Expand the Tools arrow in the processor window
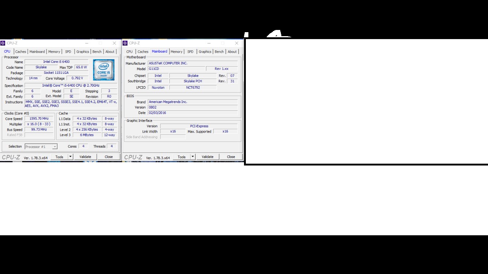 (71, 157)
